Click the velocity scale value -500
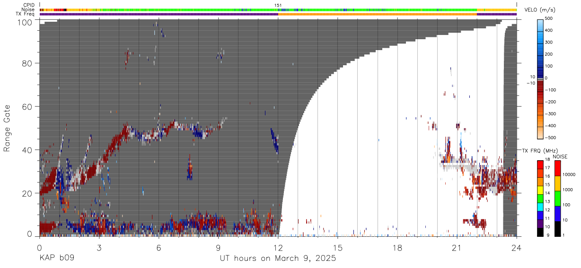Viewport: 581px width, 268px height. (x=550, y=138)
